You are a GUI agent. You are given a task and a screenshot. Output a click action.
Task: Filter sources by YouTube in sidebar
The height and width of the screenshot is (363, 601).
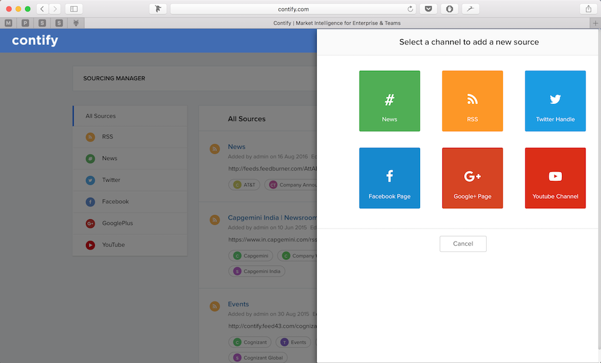click(x=113, y=245)
